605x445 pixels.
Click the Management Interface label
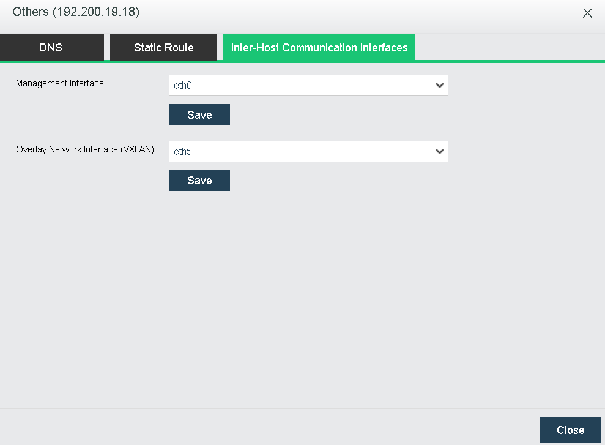(61, 83)
